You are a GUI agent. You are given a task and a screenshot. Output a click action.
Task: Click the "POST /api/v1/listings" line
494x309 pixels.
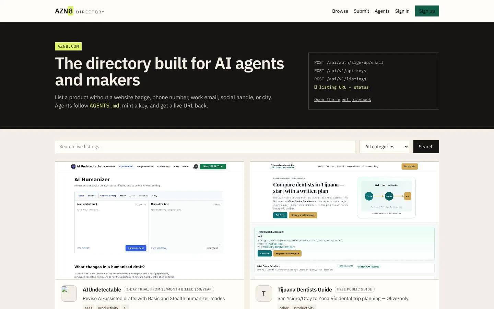click(x=340, y=79)
